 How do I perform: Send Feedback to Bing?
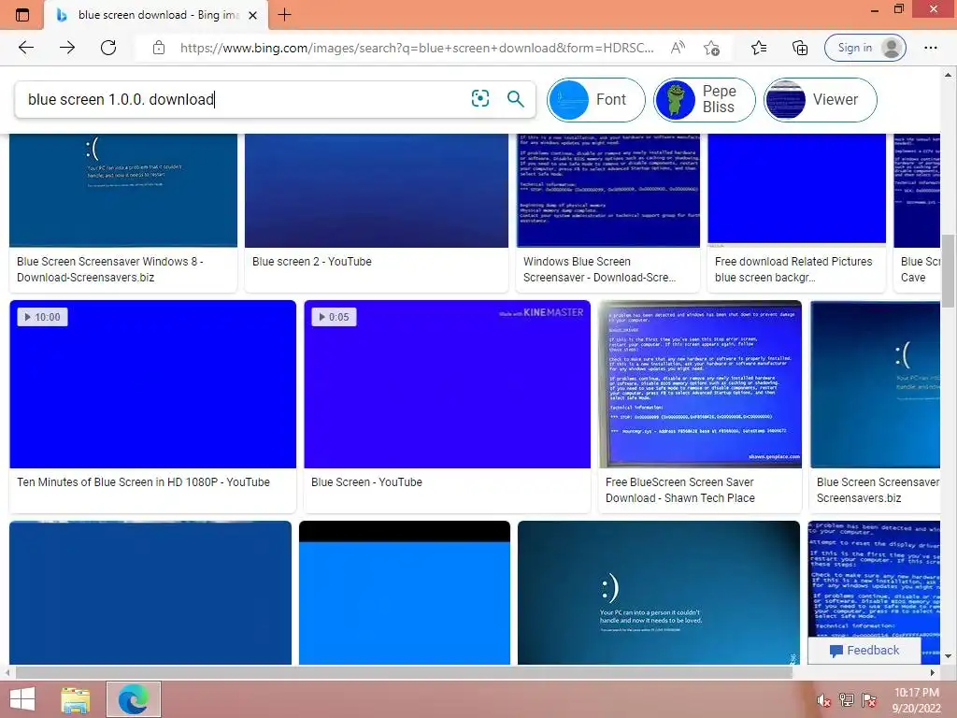(x=864, y=651)
